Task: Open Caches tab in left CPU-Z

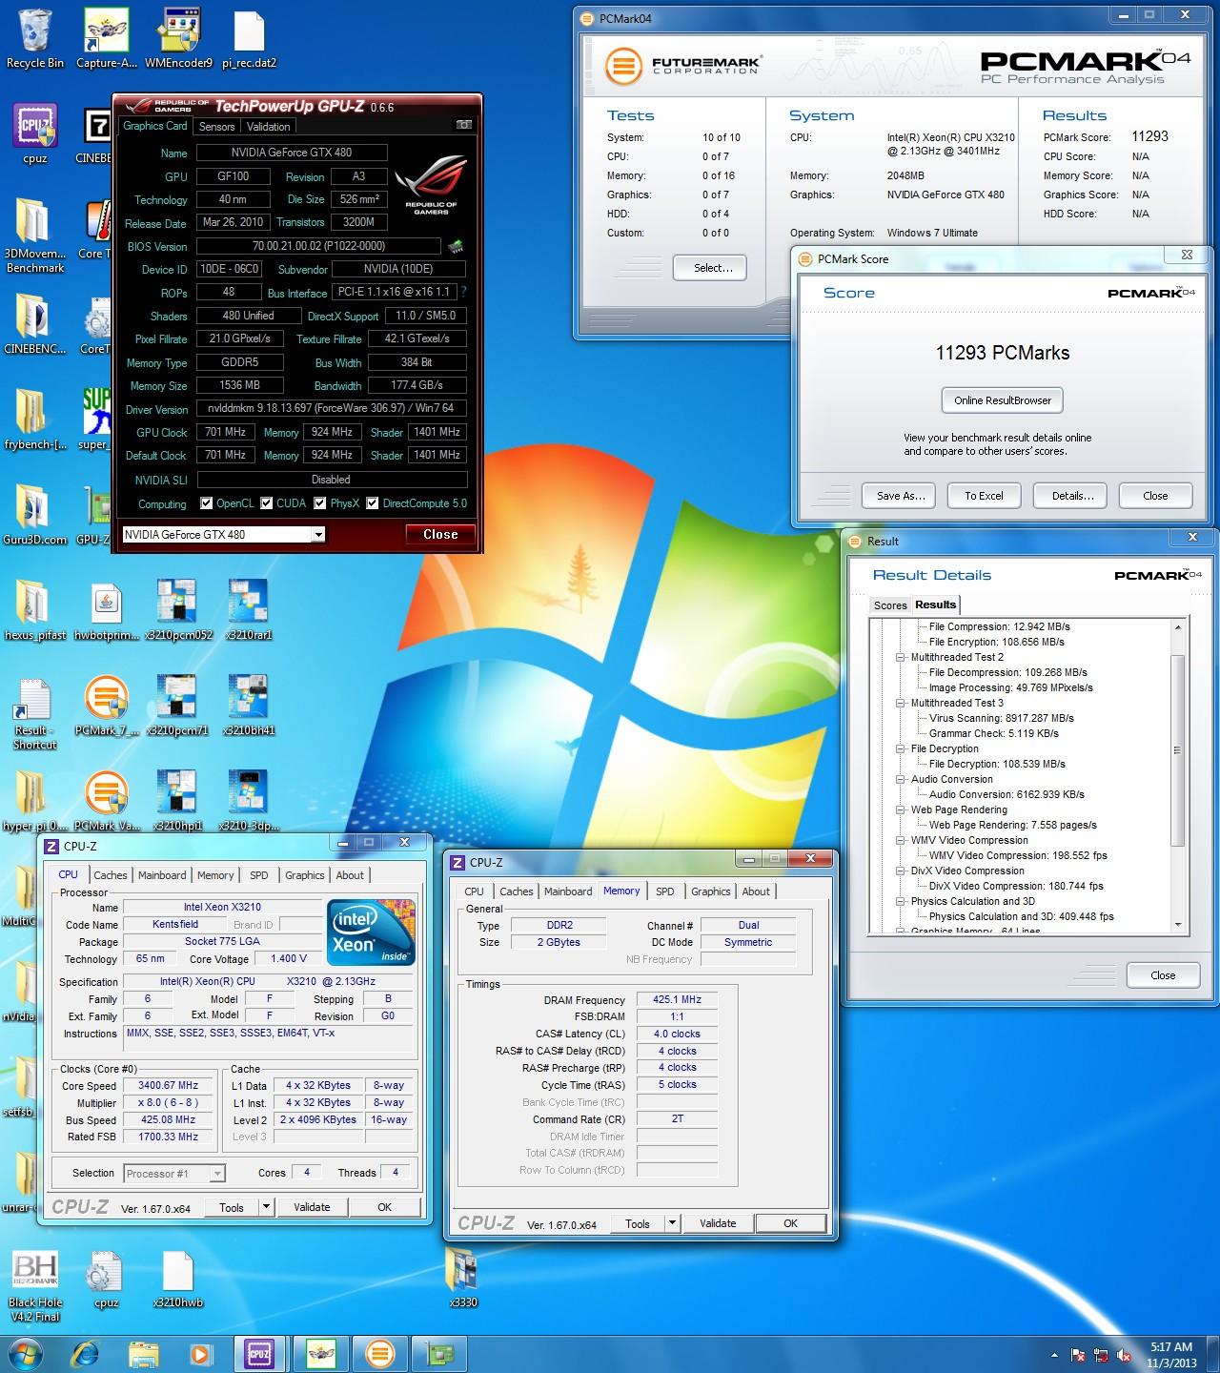Action: tap(110, 875)
